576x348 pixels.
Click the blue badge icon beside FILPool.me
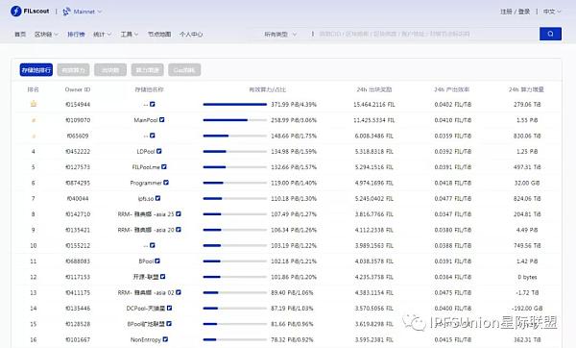[x=164, y=166]
